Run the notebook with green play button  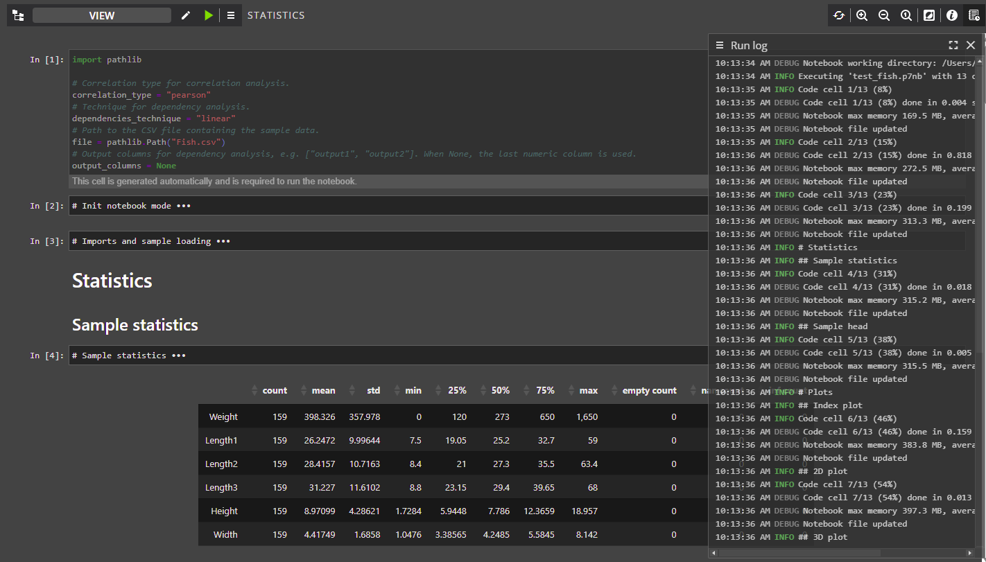click(209, 15)
